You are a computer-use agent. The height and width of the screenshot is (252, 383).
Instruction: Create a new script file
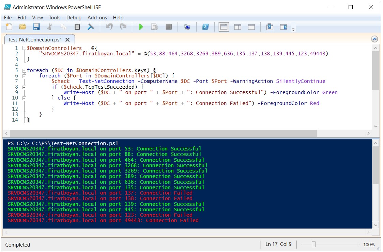tap(9, 27)
